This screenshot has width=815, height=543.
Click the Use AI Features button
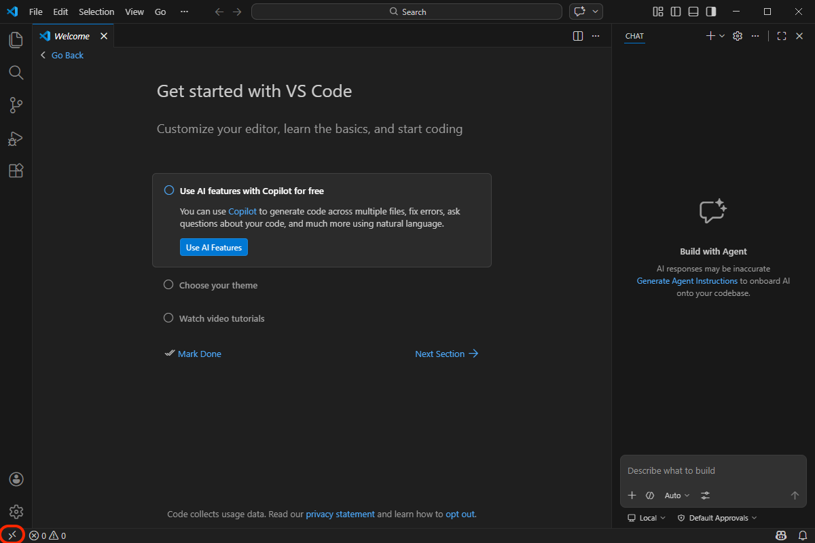(x=214, y=248)
